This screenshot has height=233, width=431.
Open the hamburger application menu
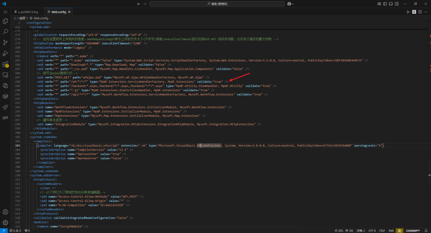[5, 12]
